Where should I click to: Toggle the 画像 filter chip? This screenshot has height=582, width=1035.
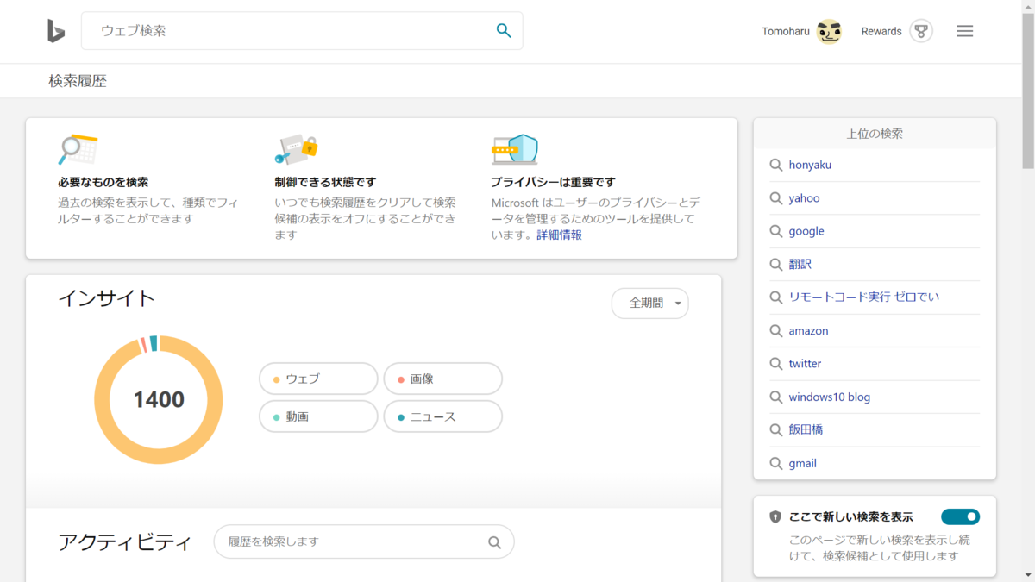pyautogui.click(x=442, y=379)
